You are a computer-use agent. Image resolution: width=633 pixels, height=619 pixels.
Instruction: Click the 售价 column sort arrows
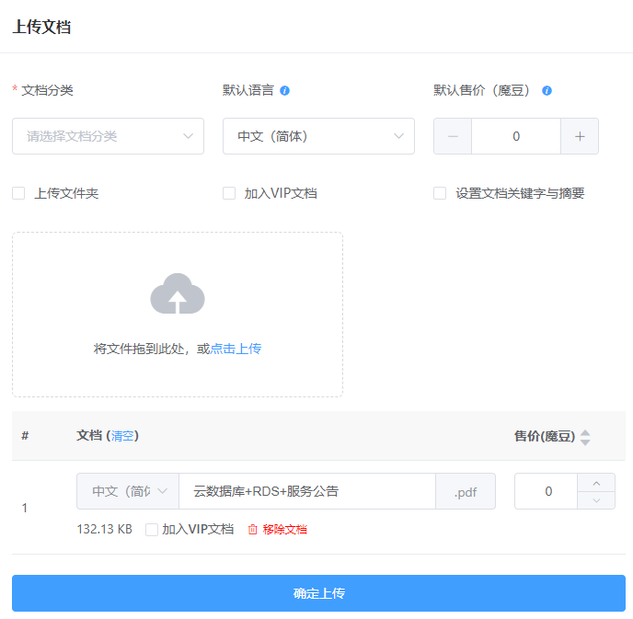point(585,437)
